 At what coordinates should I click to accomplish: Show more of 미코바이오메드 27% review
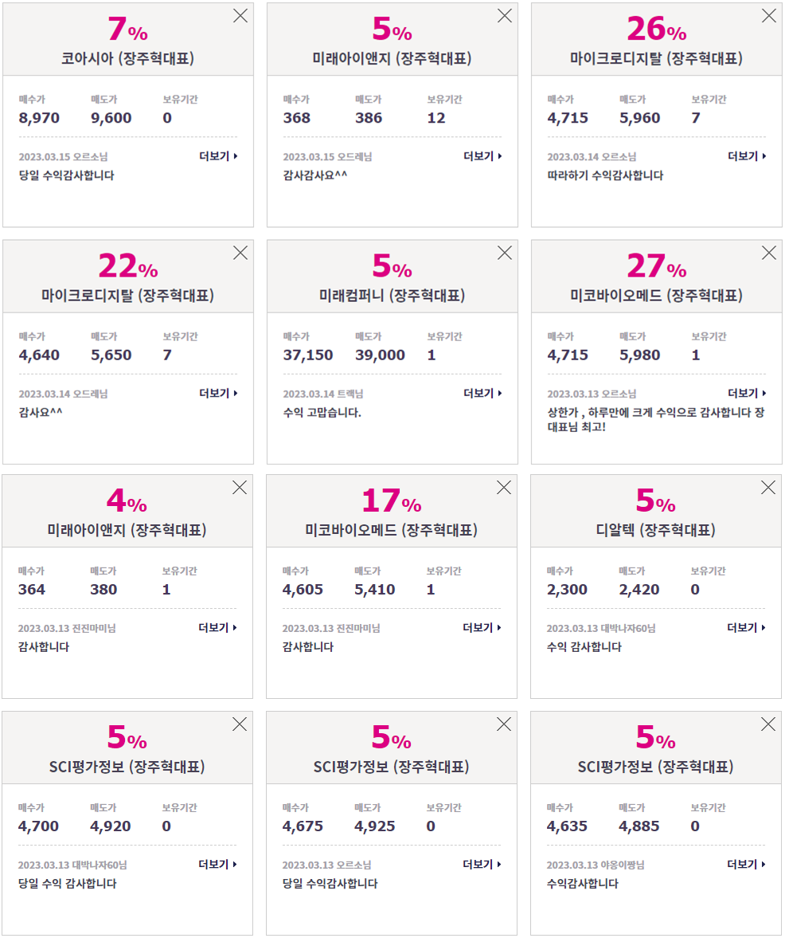pyautogui.click(x=747, y=393)
